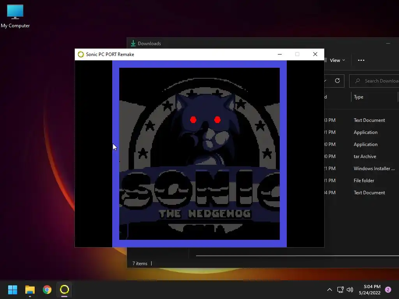Viewport: 399px width, 299px height.
Task: Expand address bar history dropdown chevron
Action: tap(325, 81)
